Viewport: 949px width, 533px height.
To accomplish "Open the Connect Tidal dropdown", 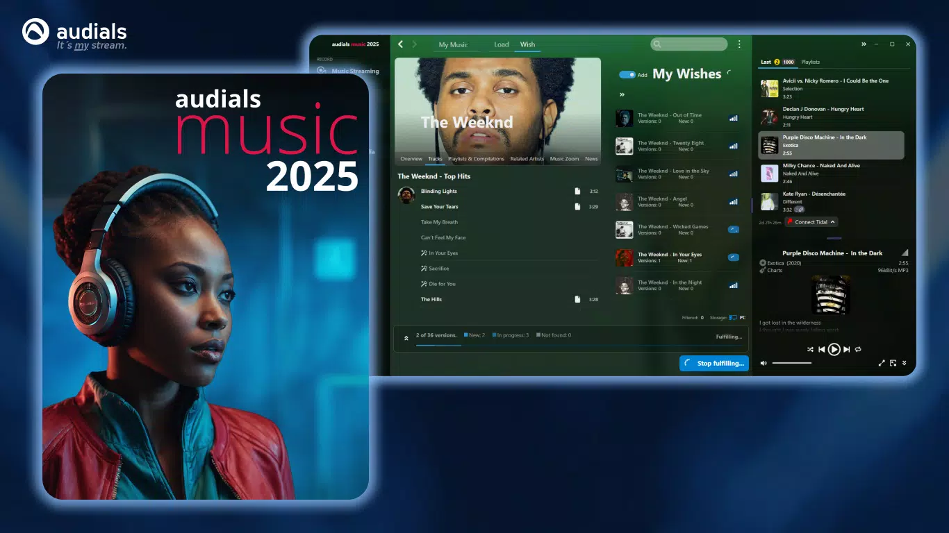I will tap(811, 222).
